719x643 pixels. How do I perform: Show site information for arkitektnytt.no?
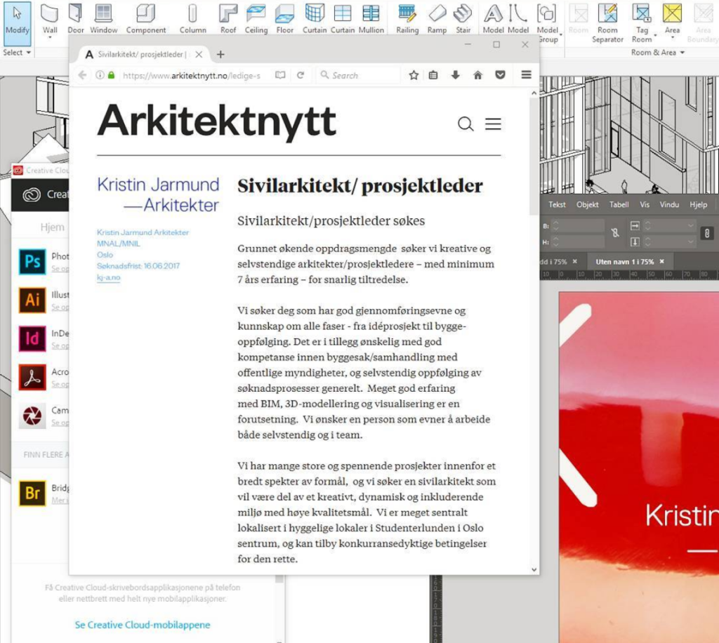100,75
